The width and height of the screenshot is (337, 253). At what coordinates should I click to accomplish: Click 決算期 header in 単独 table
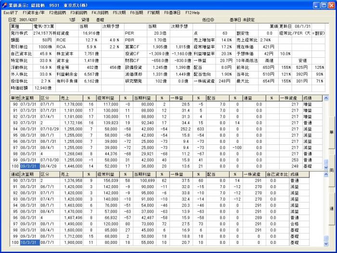(30, 98)
